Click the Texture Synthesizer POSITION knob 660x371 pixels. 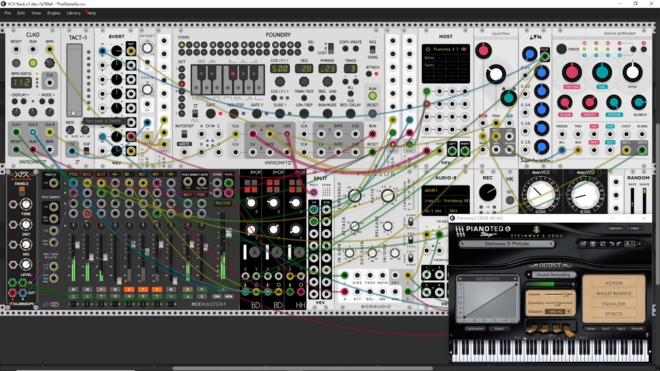point(571,73)
